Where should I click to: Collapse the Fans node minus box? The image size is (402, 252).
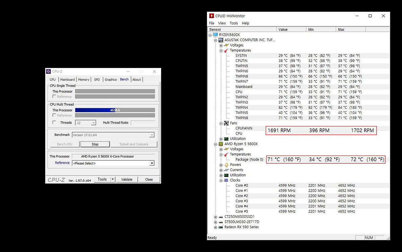(x=221, y=123)
